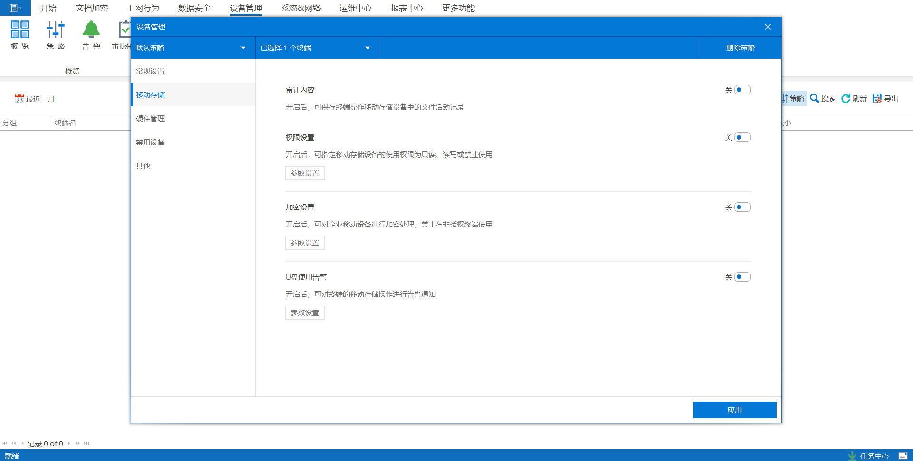Open the 概览 overview icon
913x461 pixels.
point(20,30)
